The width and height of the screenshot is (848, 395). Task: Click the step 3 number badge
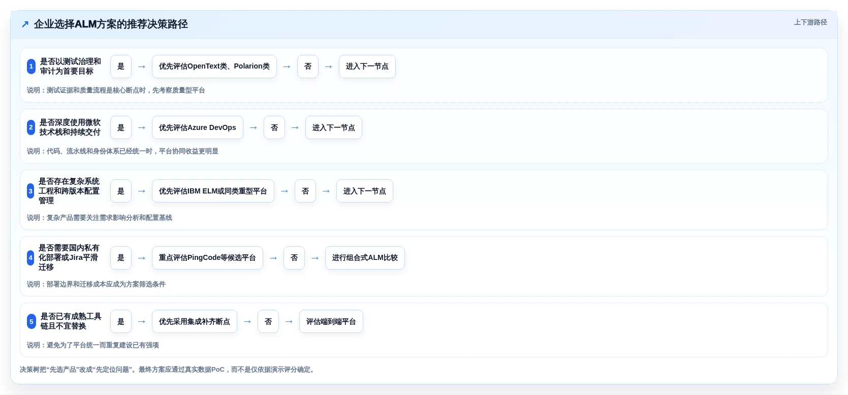point(30,191)
